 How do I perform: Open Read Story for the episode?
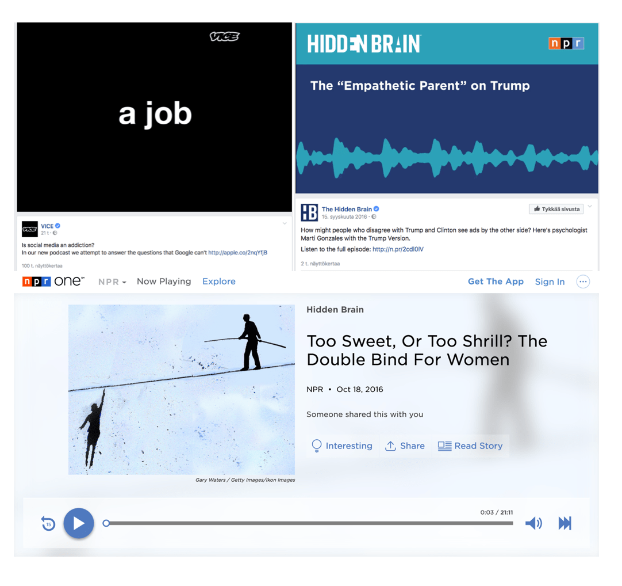pyautogui.click(x=470, y=446)
